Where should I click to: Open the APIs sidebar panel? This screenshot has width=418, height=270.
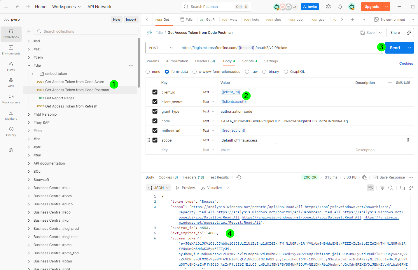11,83
